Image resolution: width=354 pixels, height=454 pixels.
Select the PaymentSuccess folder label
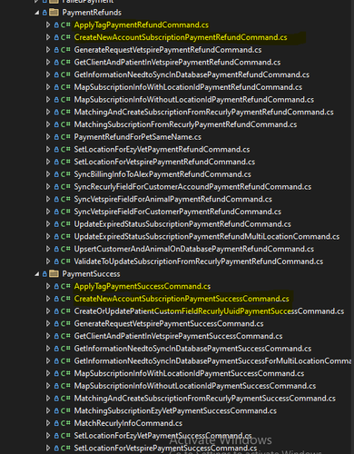point(91,274)
